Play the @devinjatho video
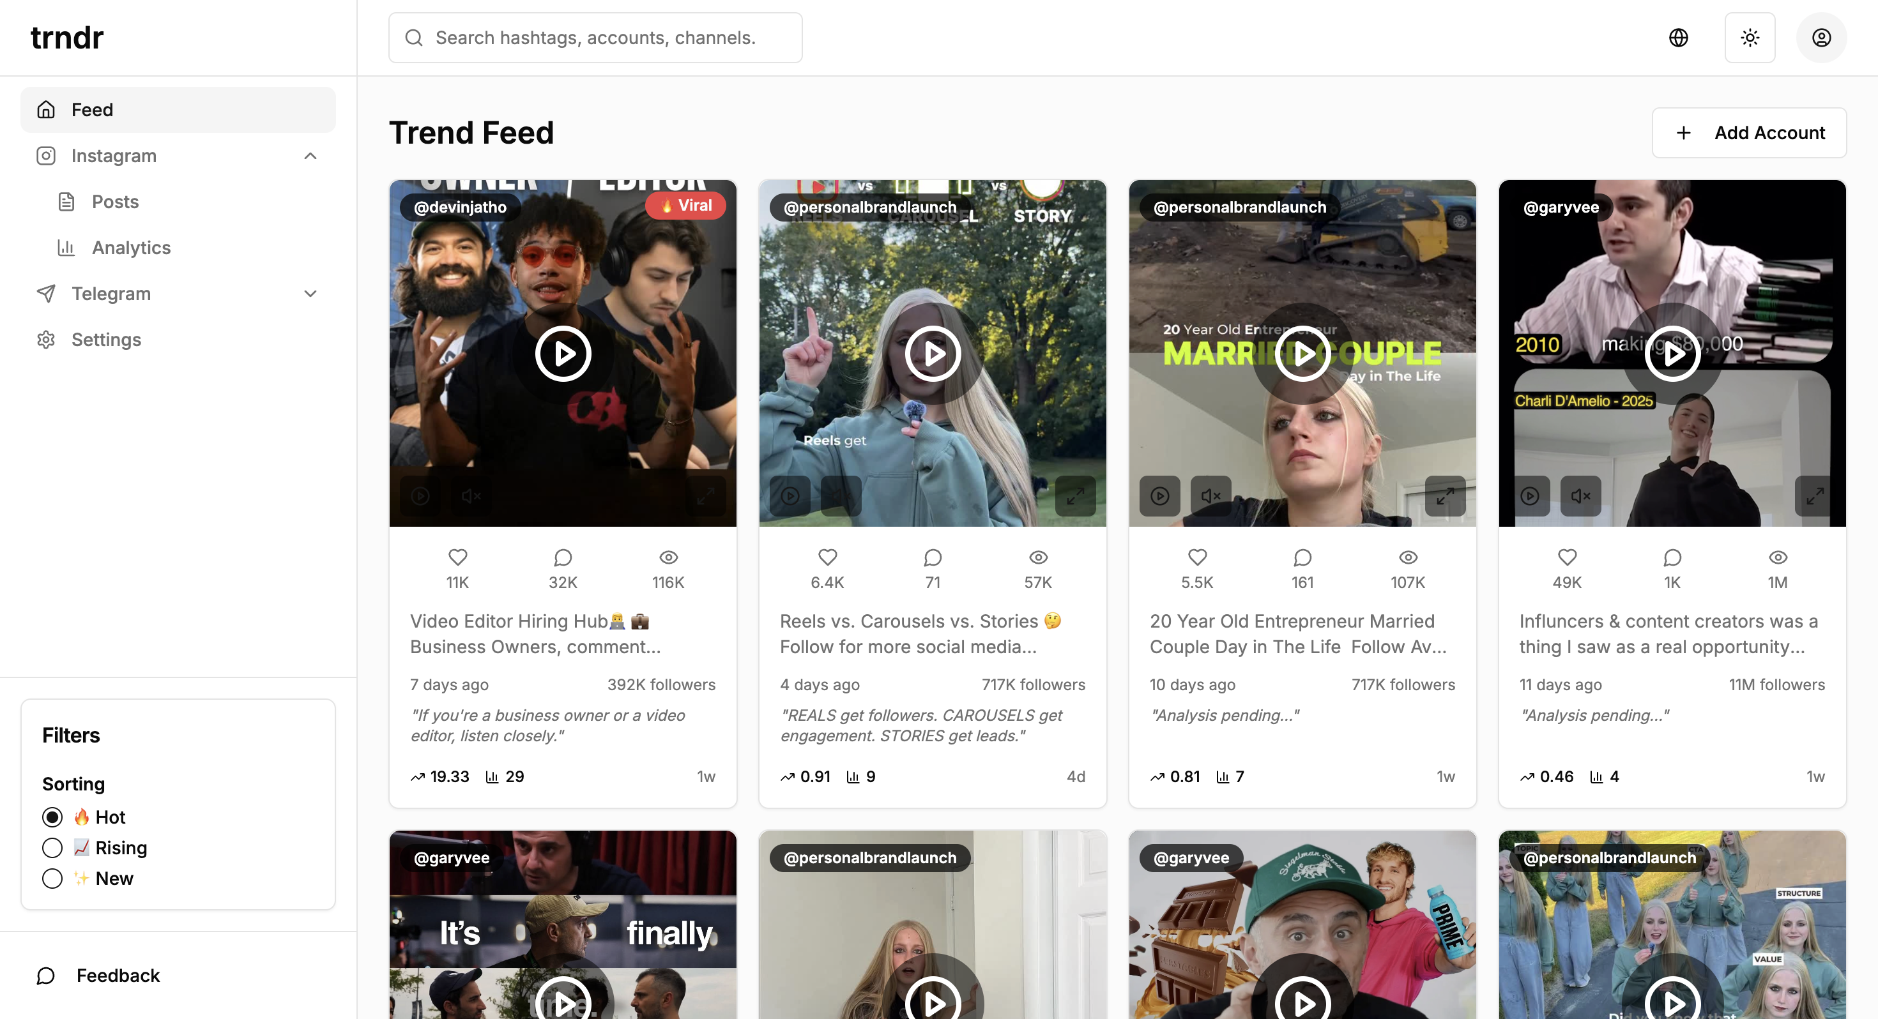Screen dimensions: 1878x1019 (x=563, y=354)
